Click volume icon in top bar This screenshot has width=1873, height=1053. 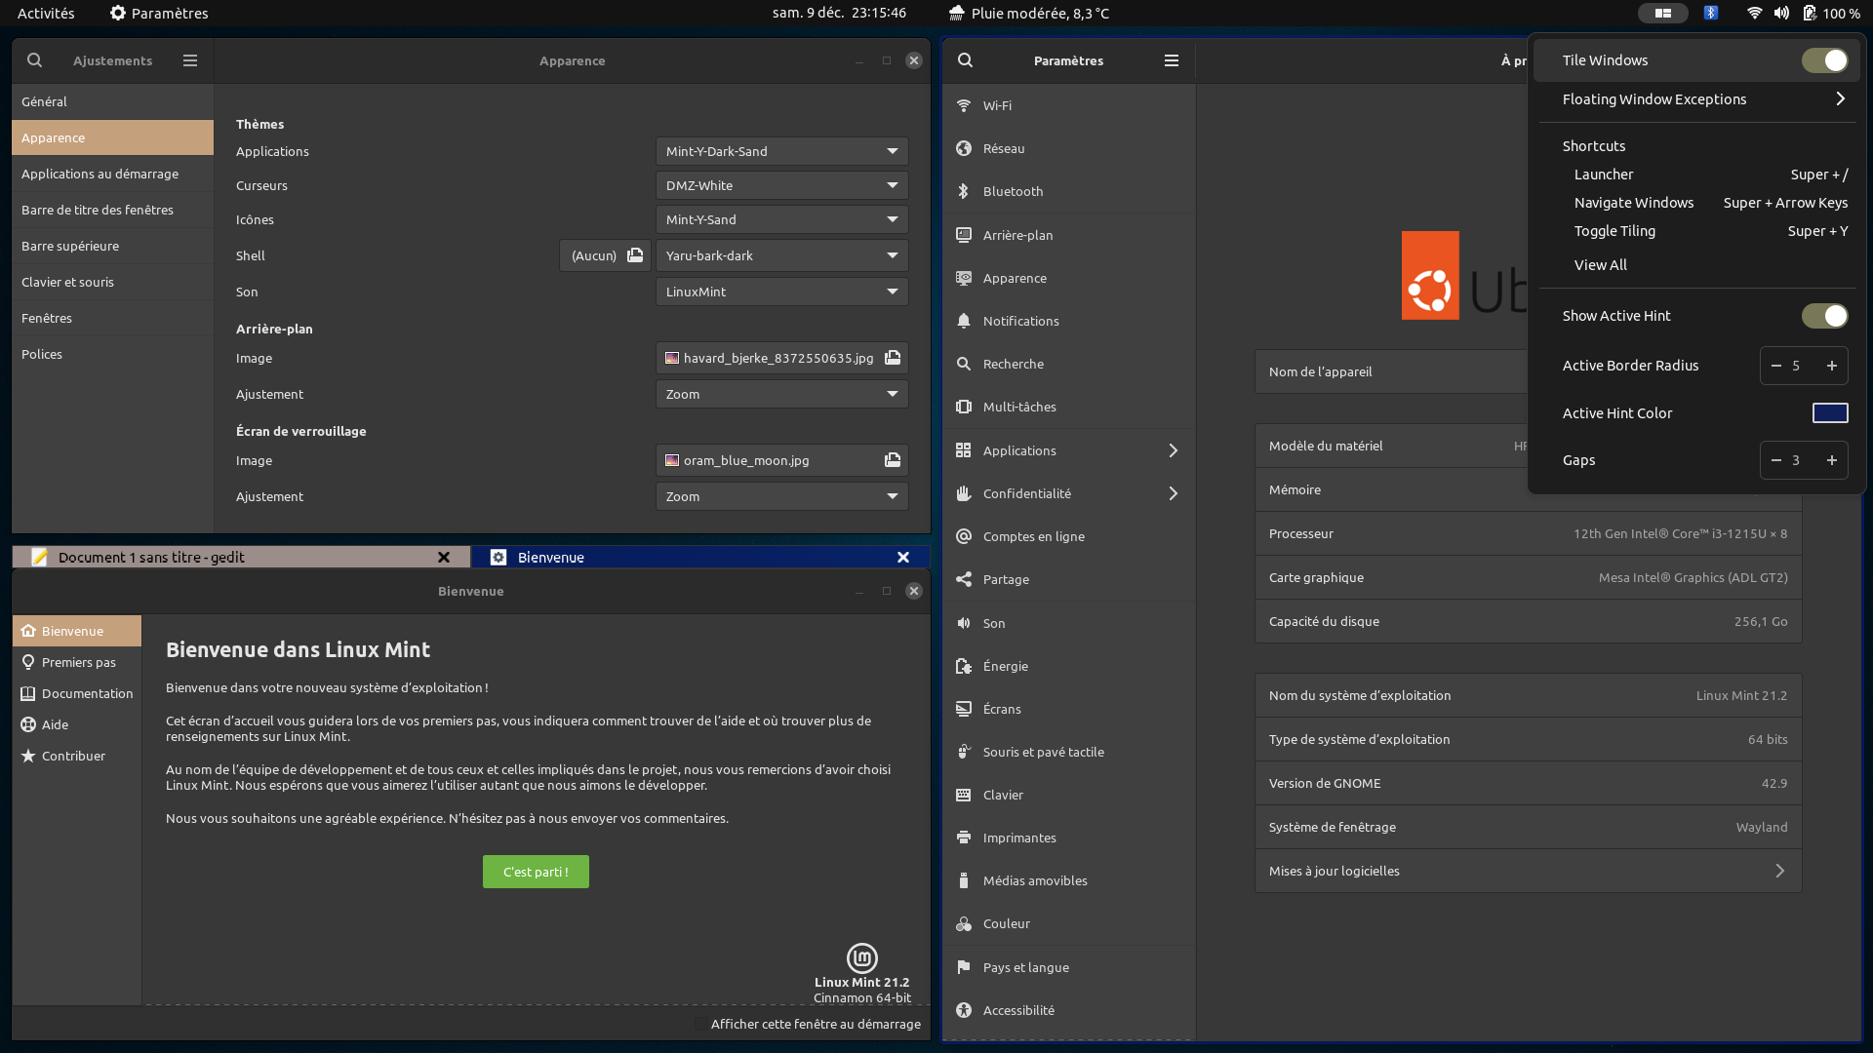tap(1781, 13)
